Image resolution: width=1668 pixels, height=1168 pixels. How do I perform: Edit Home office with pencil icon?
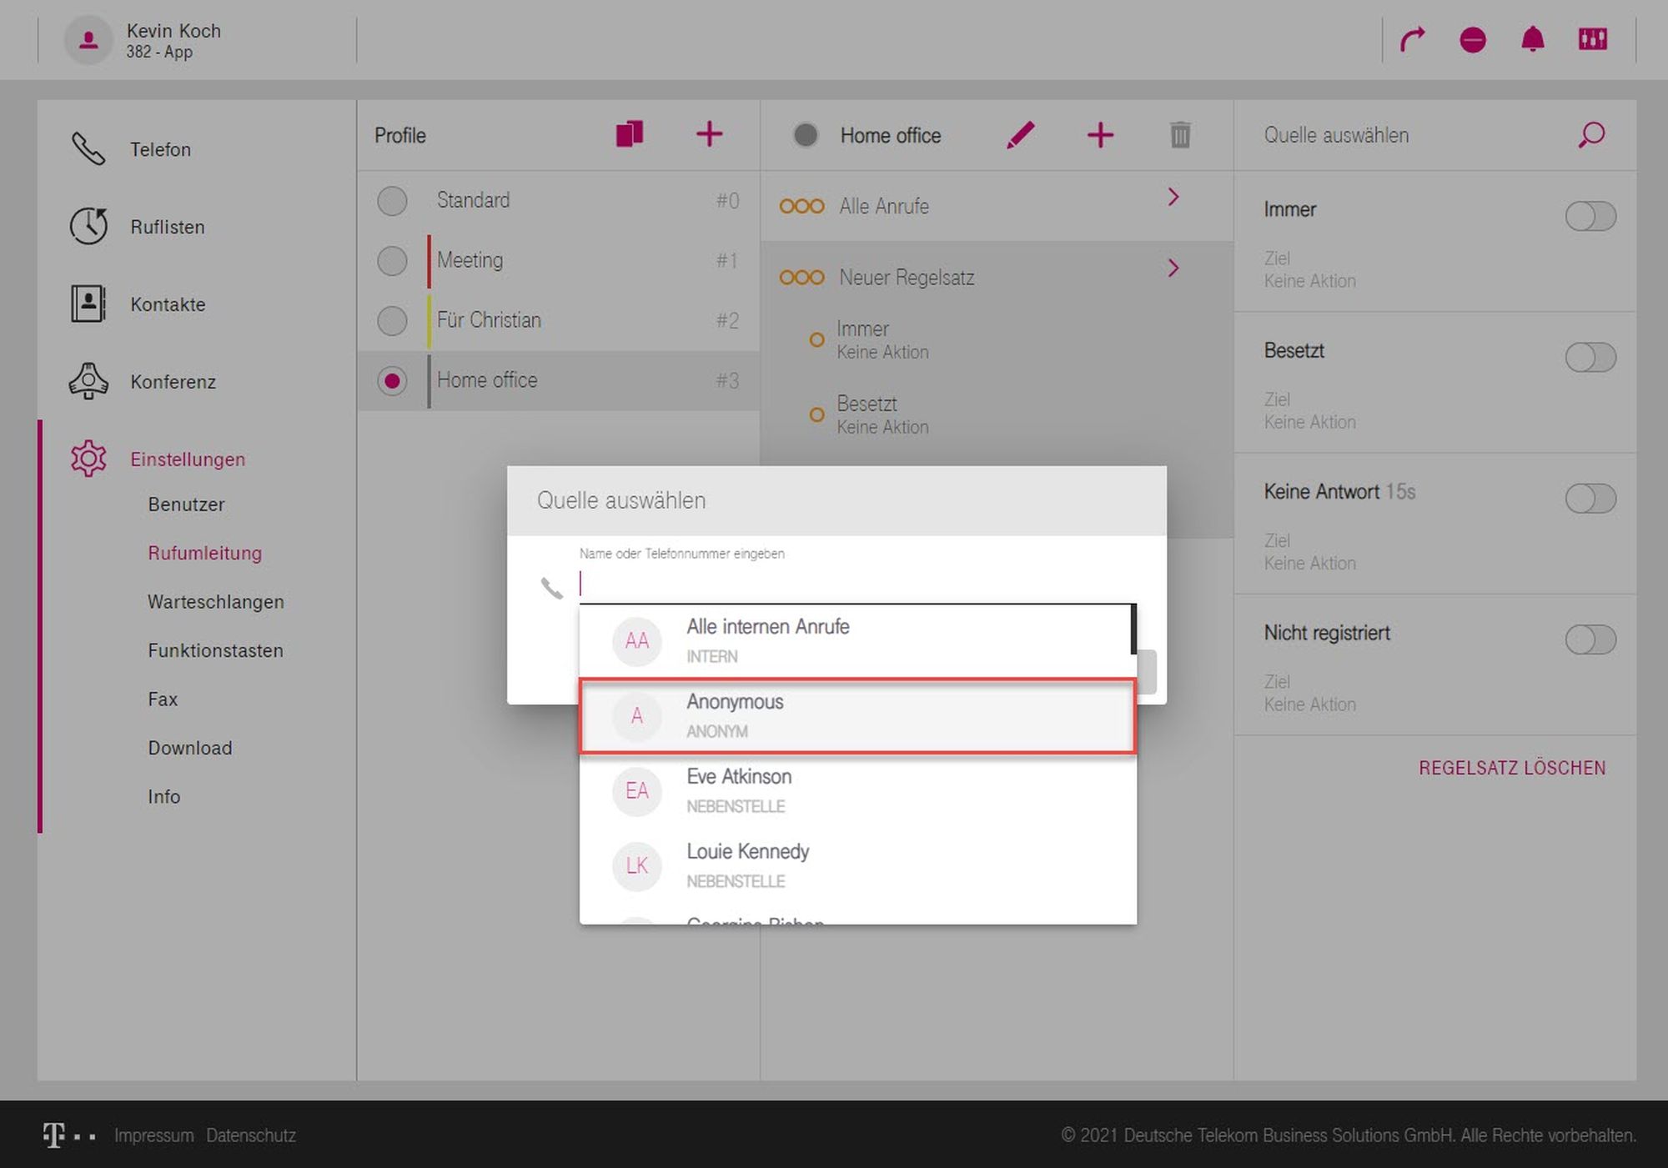click(1020, 135)
